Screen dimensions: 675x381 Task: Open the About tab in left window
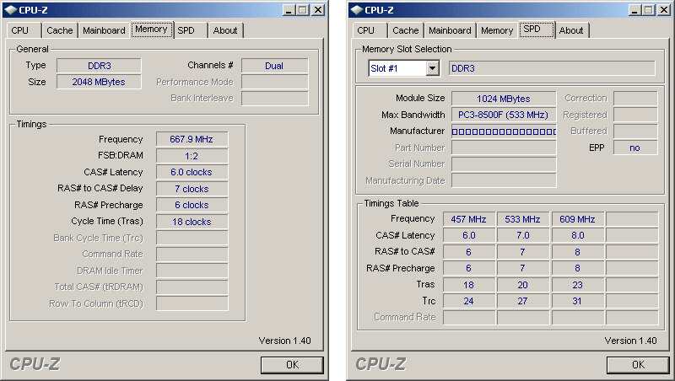225,30
